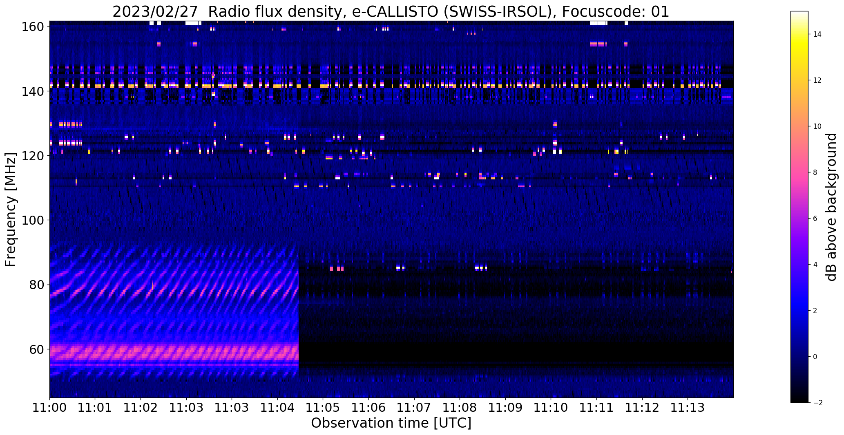Click the 11:05 time tick label
844x435 pixels.
point(323,407)
